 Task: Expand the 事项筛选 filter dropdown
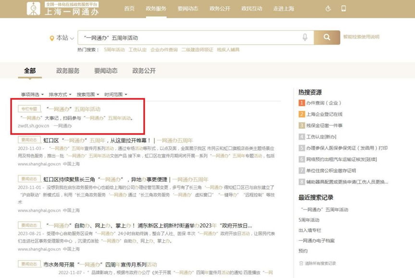32,95
